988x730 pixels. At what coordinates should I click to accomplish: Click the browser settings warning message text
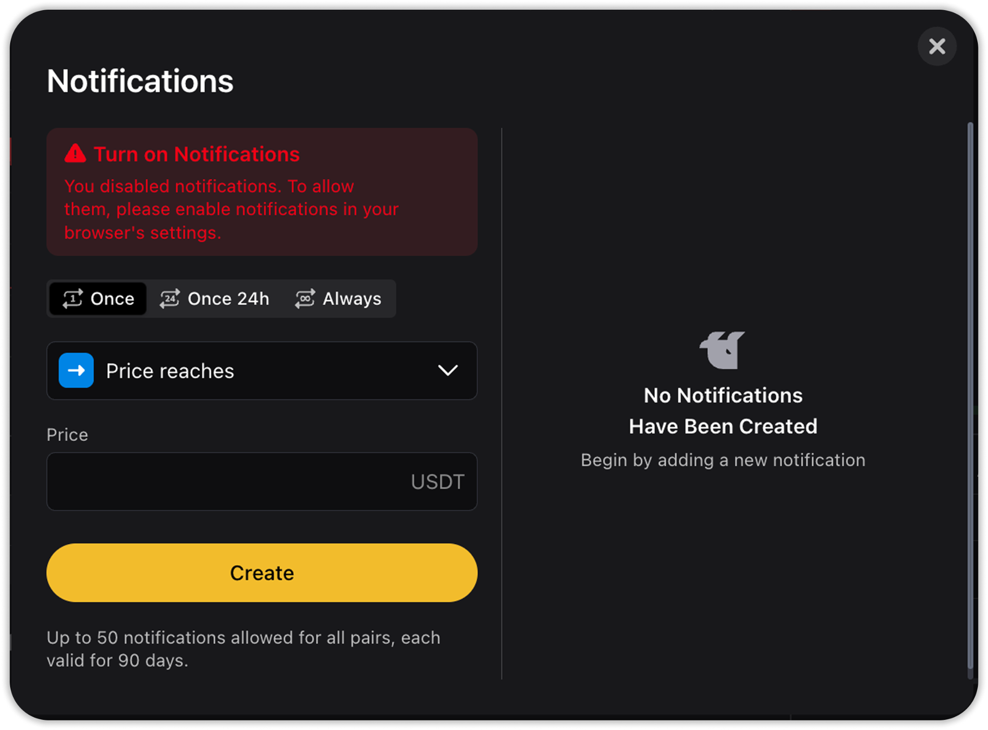tap(232, 209)
